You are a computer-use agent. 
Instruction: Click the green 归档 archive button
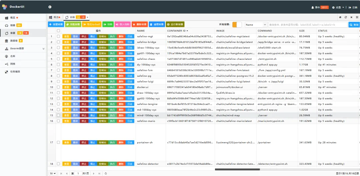click(x=108, y=24)
